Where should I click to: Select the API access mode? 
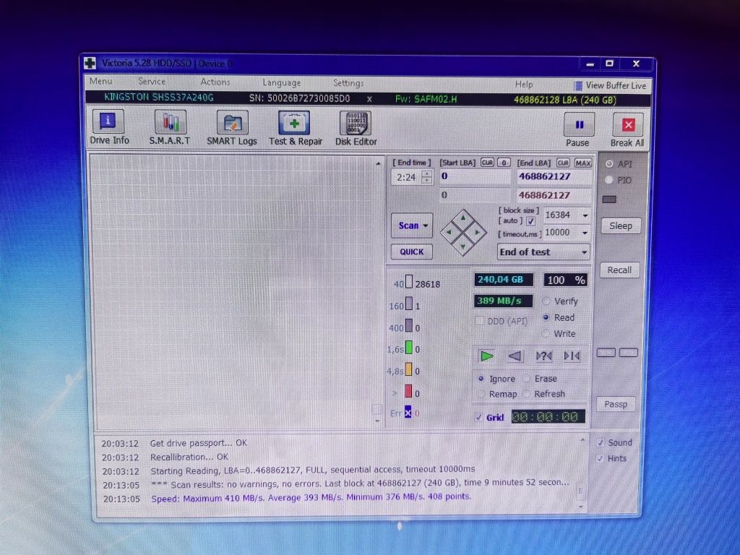tap(609, 164)
